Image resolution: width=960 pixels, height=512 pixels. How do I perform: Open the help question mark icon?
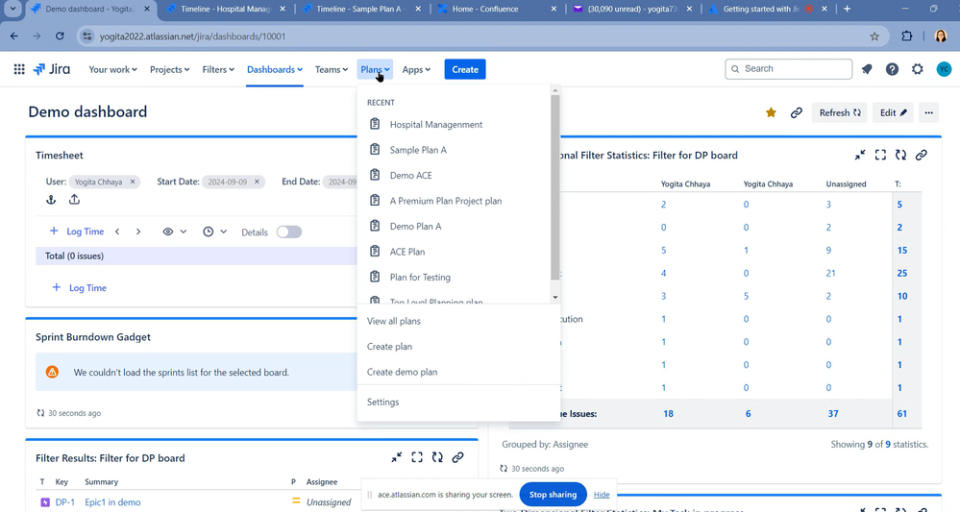(892, 69)
